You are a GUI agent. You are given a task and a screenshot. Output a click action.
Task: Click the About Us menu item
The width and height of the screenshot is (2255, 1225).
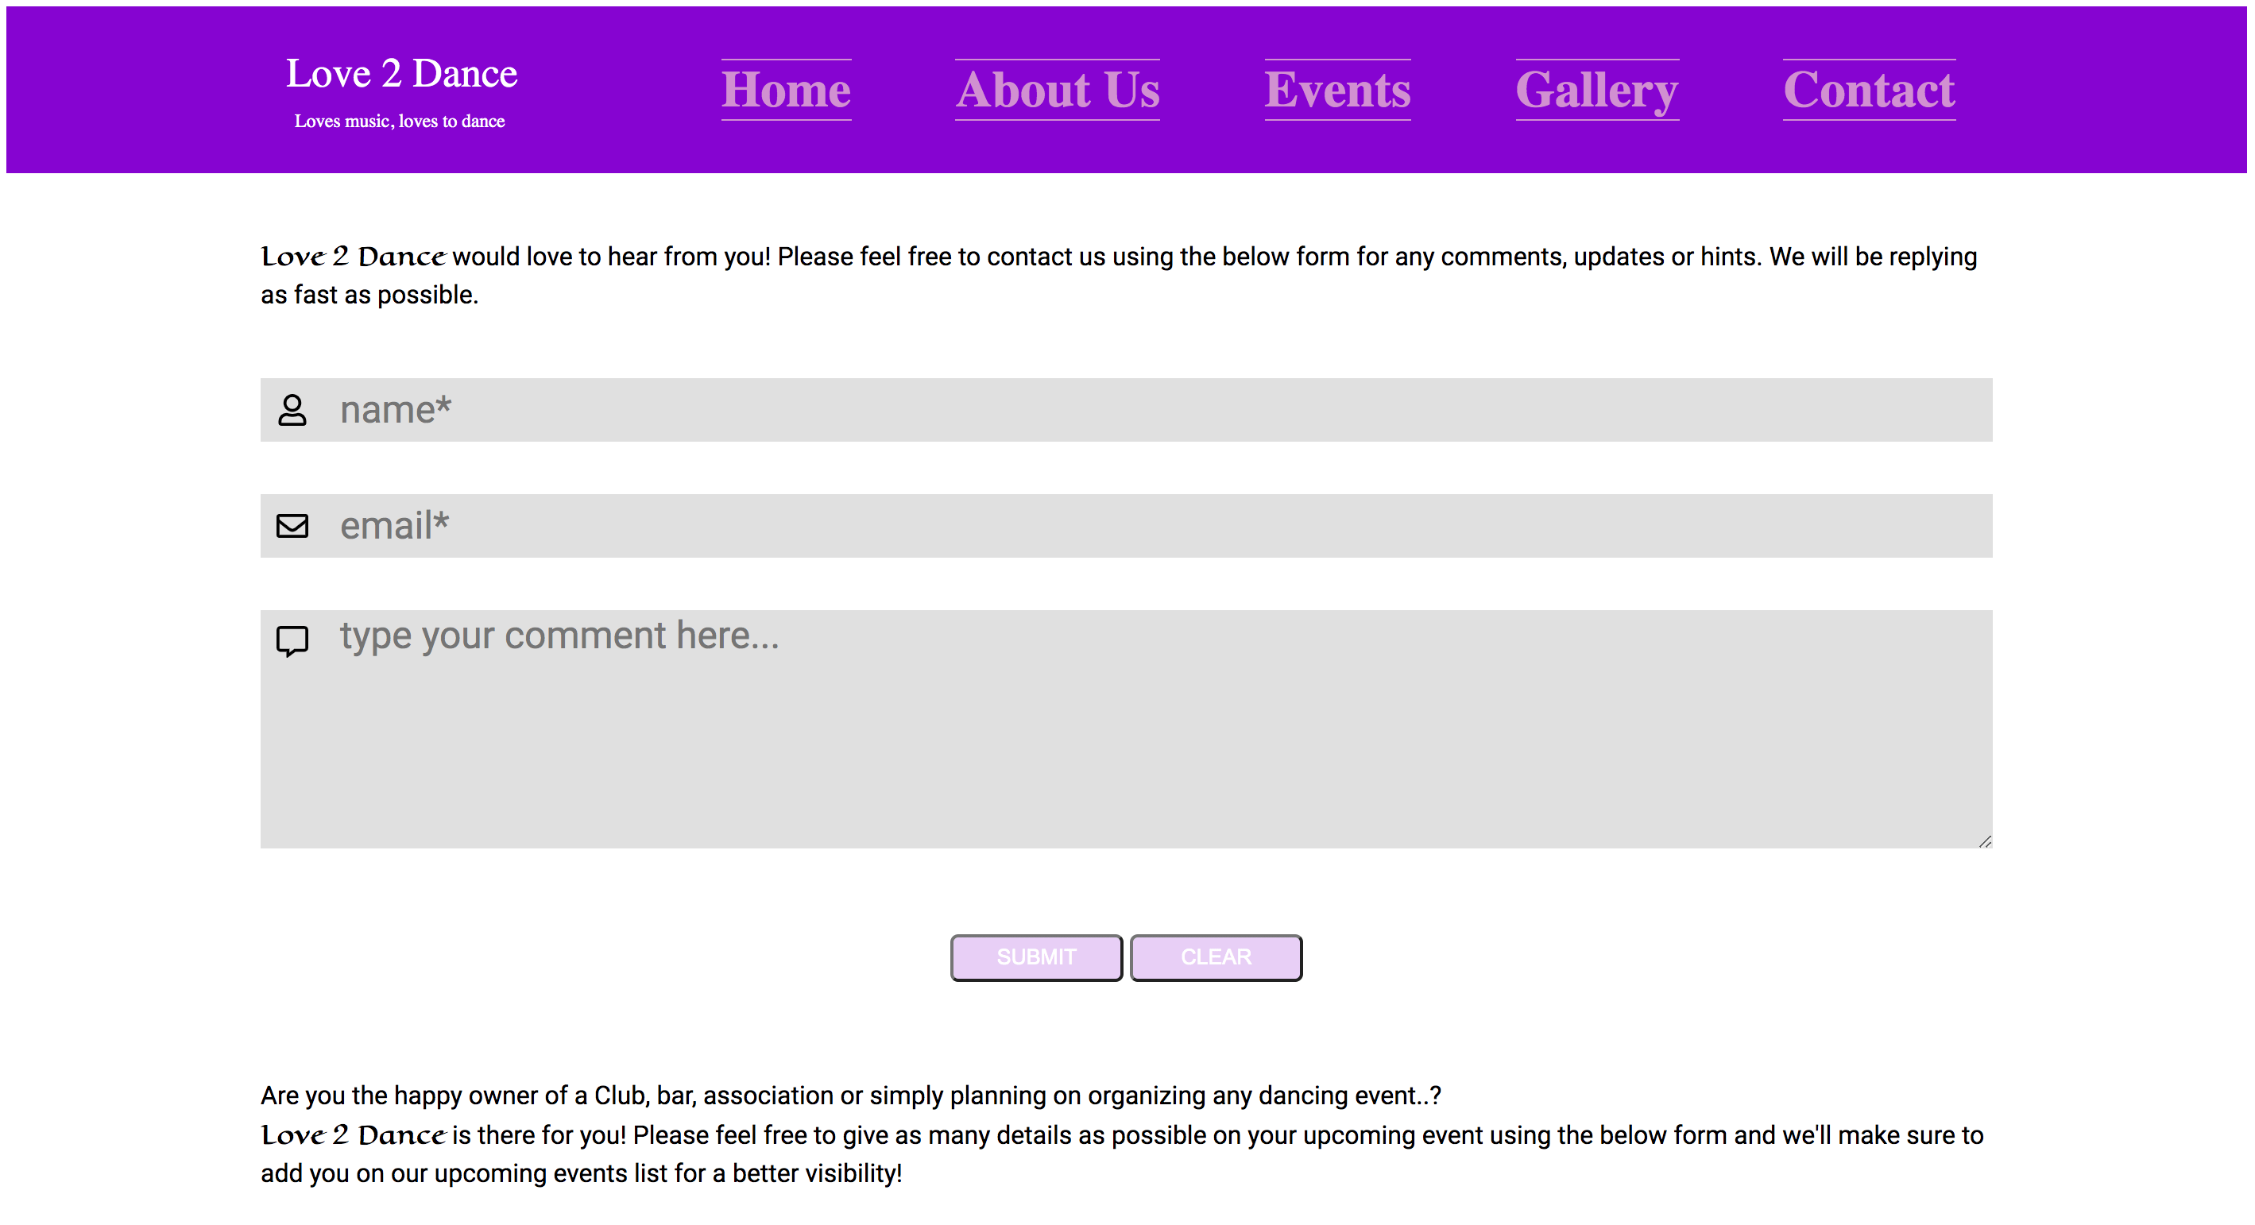[x=1058, y=89]
